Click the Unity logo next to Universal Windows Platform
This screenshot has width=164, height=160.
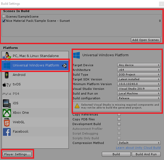tap(64, 66)
